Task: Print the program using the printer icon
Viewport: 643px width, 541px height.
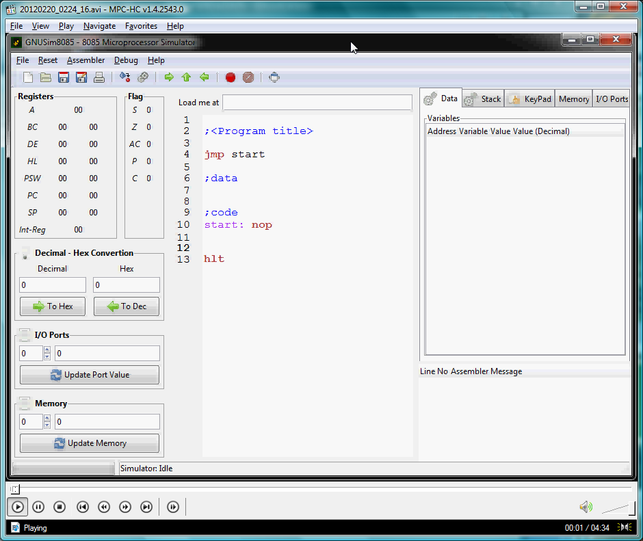Action: coord(99,77)
